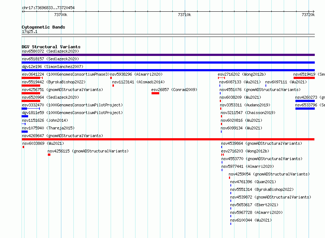Select the long red nsv4269647 bar

(168, 139)
